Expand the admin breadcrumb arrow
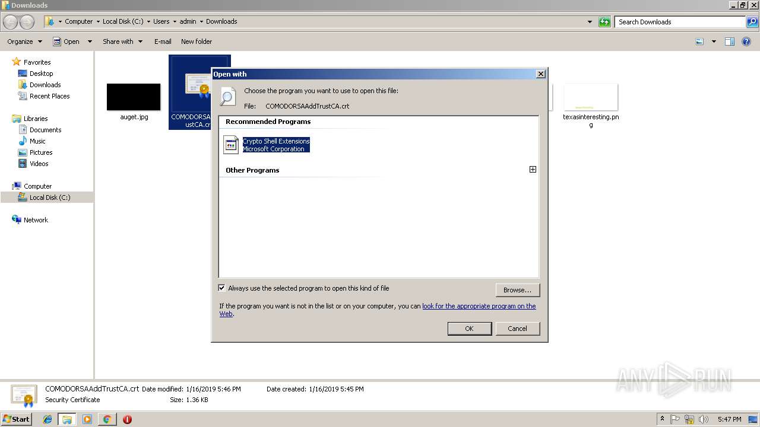 pyautogui.click(x=201, y=22)
